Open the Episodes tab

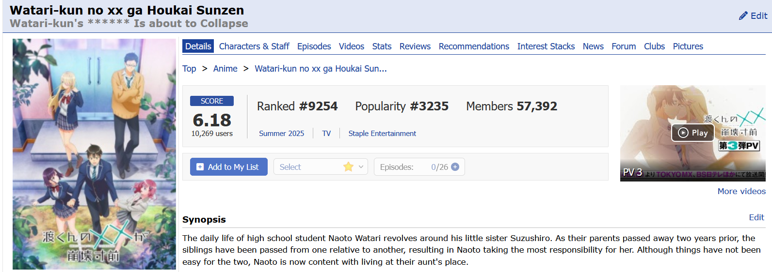(x=314, y=46)
